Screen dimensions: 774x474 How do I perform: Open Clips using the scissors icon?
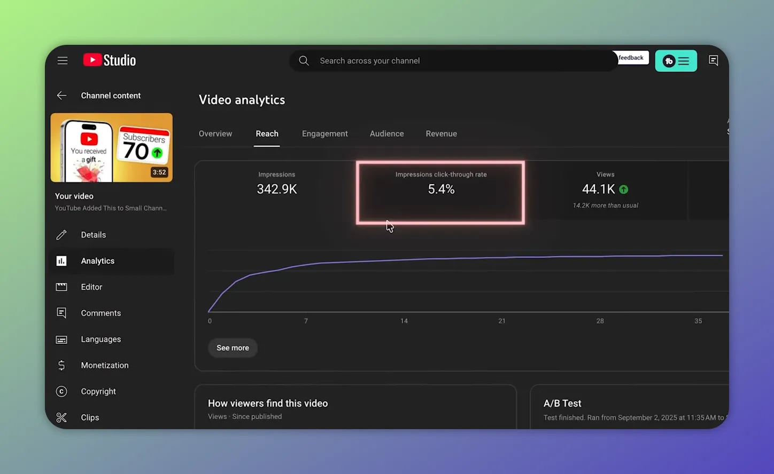coord(61,417)
